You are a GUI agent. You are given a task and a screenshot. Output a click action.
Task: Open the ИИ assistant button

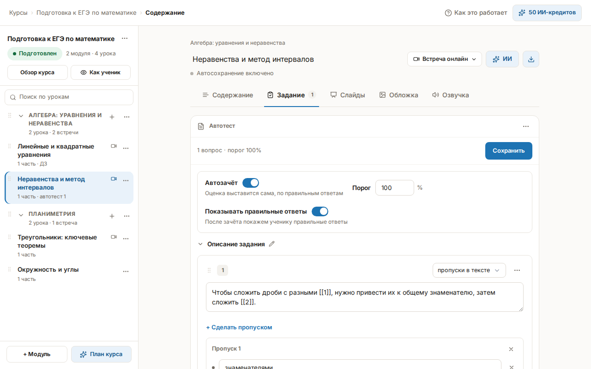pyautogui.click(x=502, y=59)
